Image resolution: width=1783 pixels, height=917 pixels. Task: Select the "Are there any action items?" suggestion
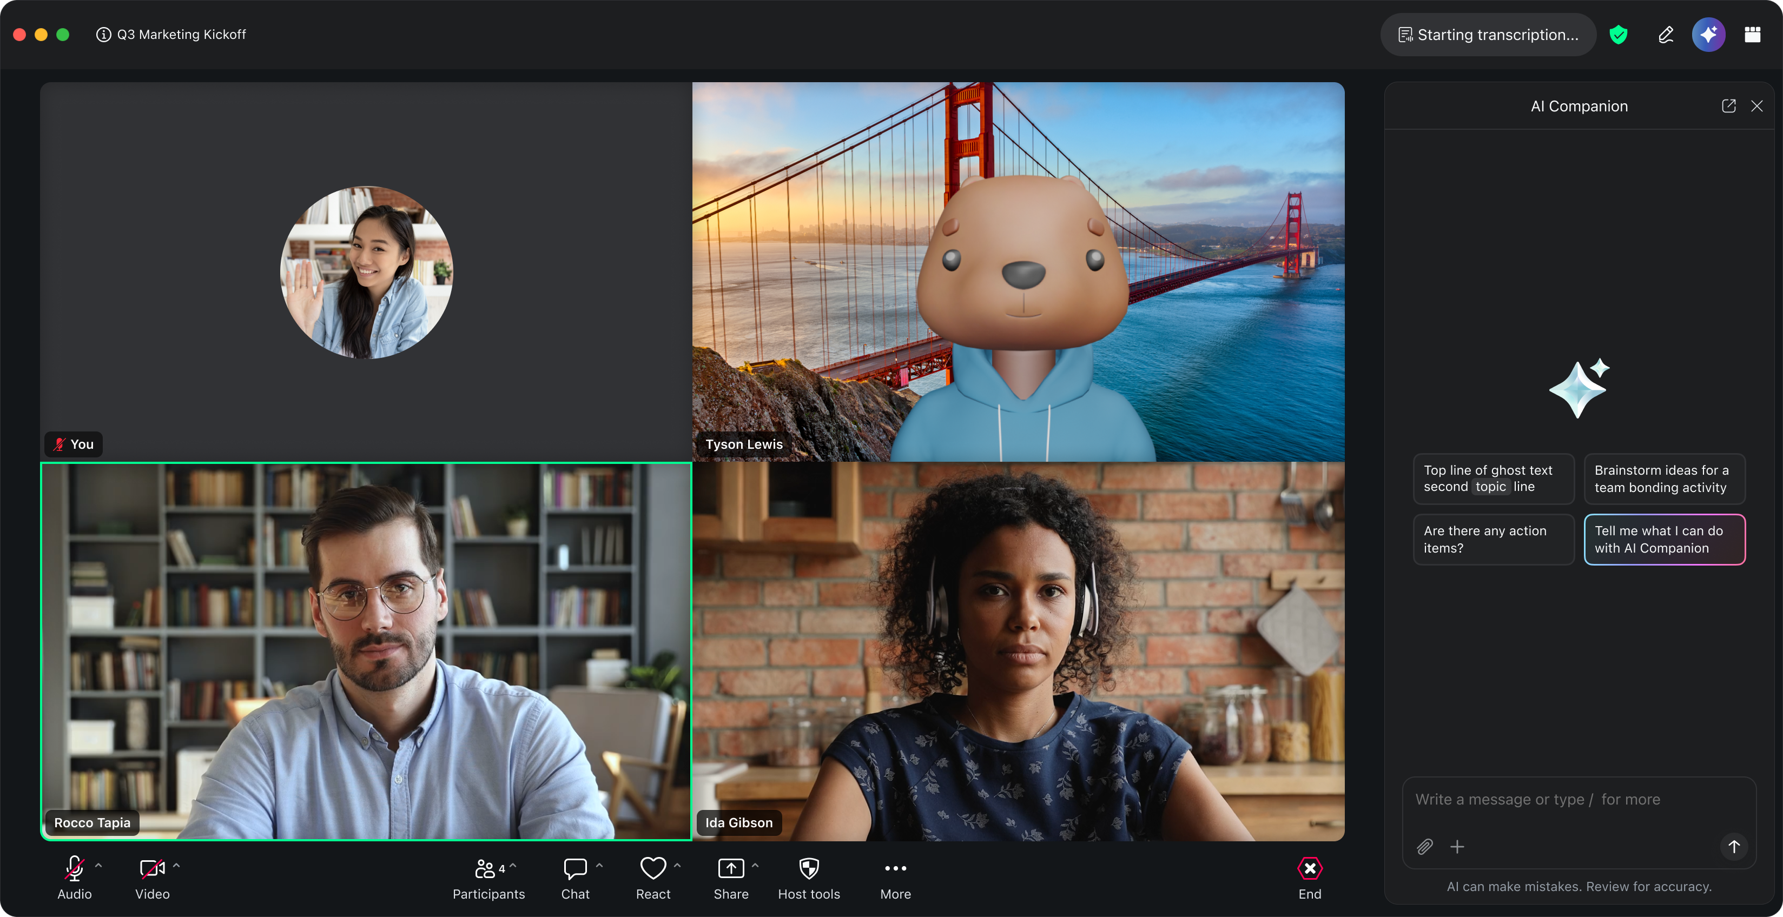1493,540
